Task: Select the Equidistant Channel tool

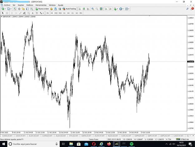Action: pyautogui.click(x=24, y=13)
